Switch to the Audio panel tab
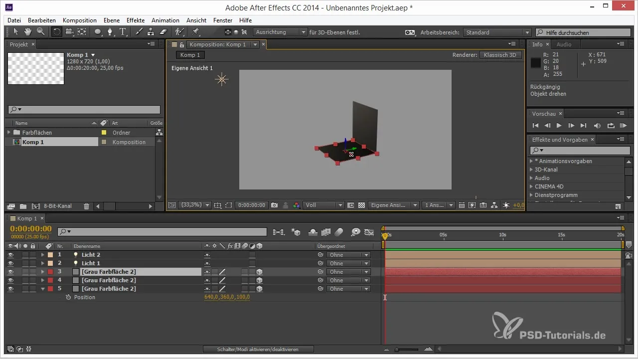 564,44
